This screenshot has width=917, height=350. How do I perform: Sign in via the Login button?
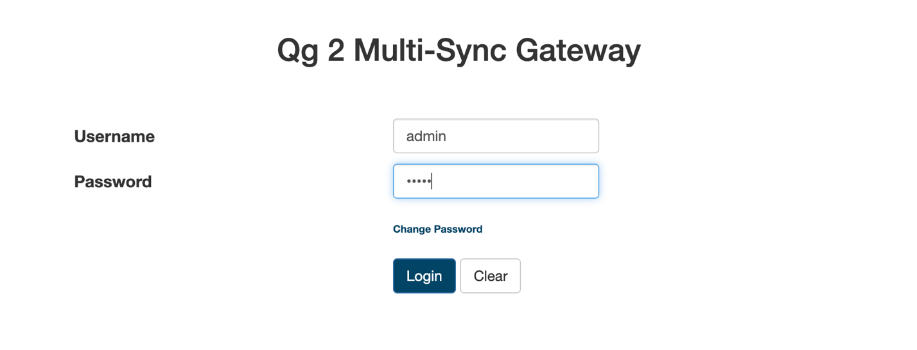point(424,276)
